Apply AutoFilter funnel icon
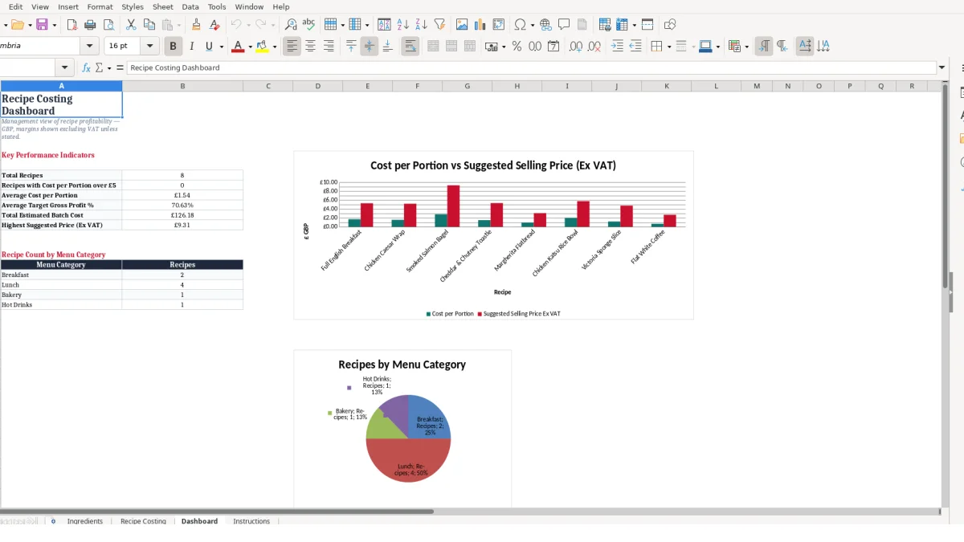This screenshot has width=964, height=542. click(x=439, y=25)
